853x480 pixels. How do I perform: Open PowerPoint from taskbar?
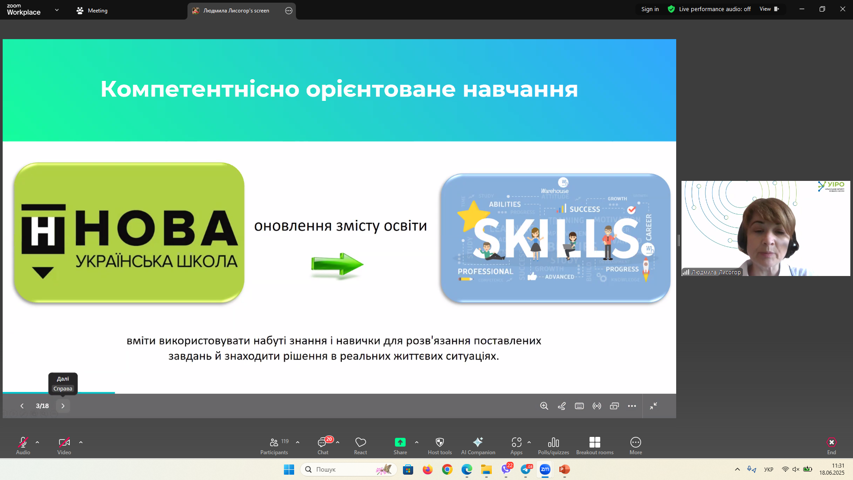click(565, 469)
